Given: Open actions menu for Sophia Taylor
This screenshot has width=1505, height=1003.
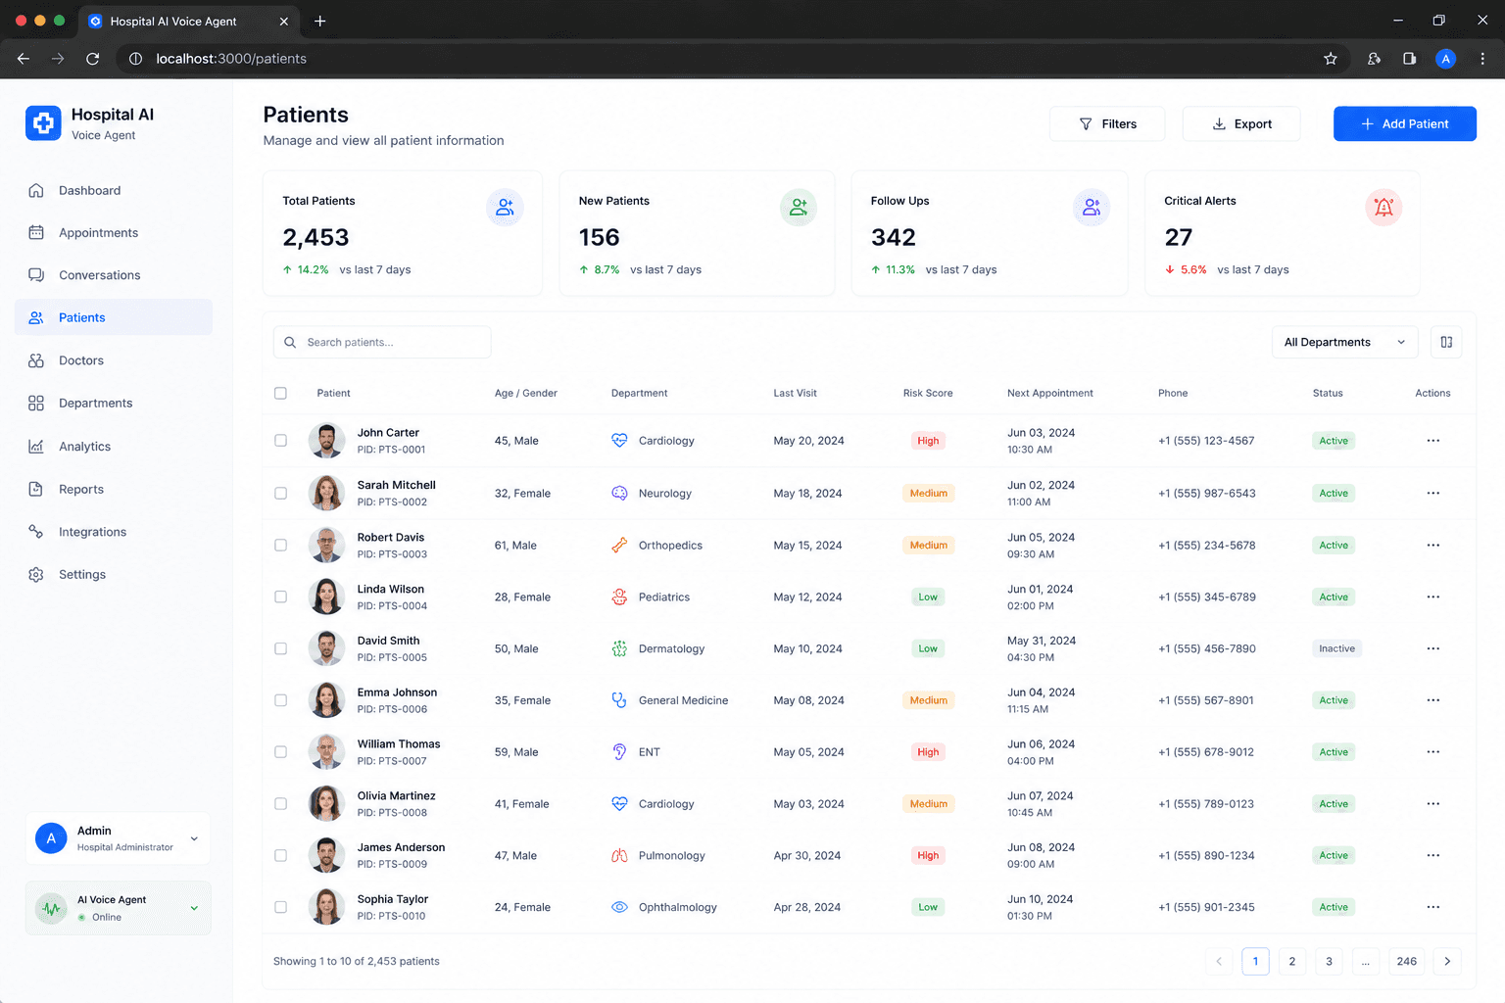Looking at the screenshot, I should tap(1433, 907).
